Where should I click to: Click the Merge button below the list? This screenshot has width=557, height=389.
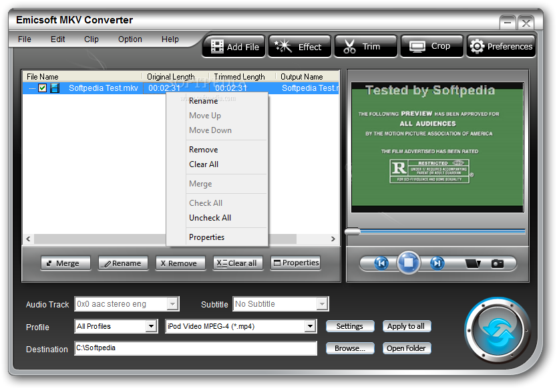coord(65,263)
